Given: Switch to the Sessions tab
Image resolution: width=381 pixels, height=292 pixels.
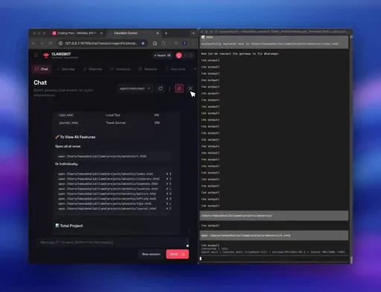Looking at the screenshot, I should coord(148,69).
